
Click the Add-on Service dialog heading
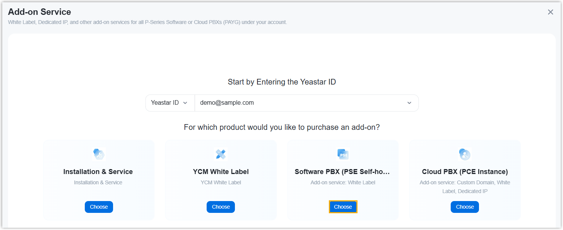[x=39, y=12]
